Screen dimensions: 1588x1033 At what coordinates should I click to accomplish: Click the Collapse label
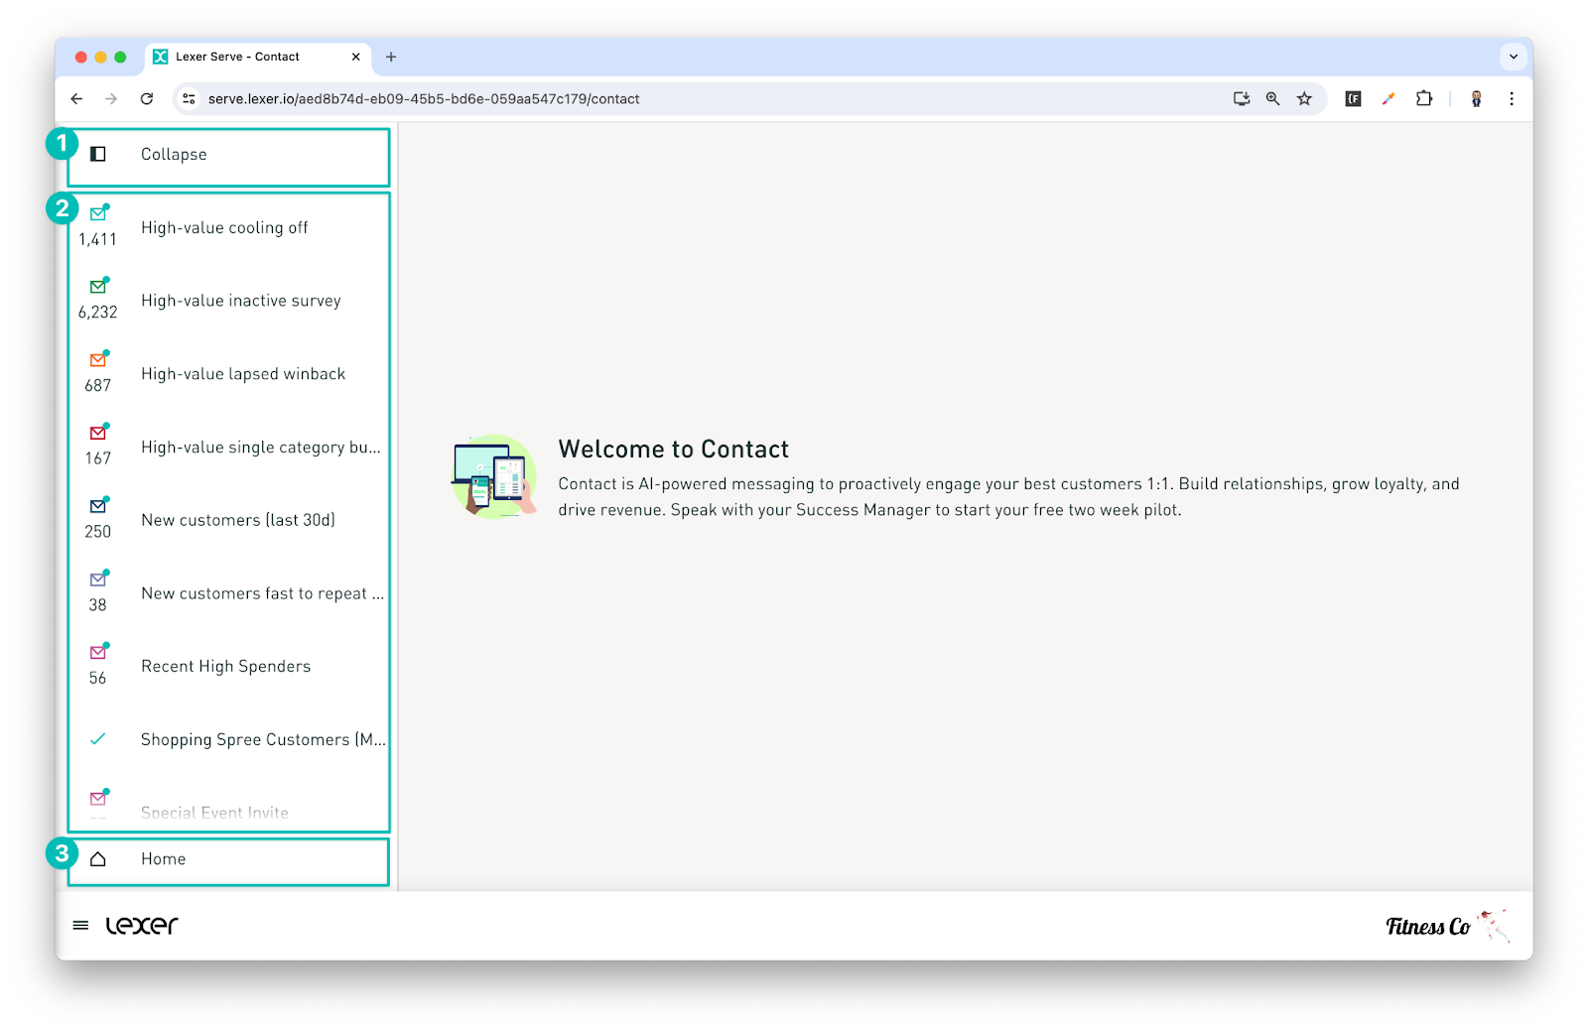174,155
